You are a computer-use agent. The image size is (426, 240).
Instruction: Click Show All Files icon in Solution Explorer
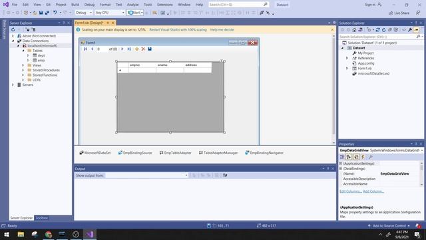coord(396,29)
